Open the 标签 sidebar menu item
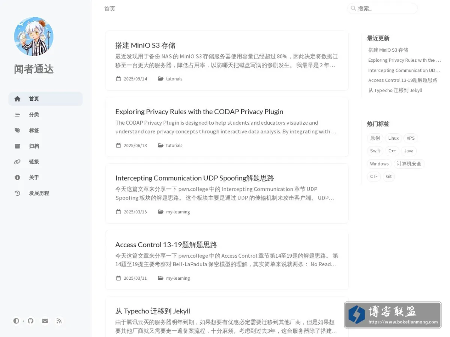The image size is (450, 337). [x=45, y=130]
